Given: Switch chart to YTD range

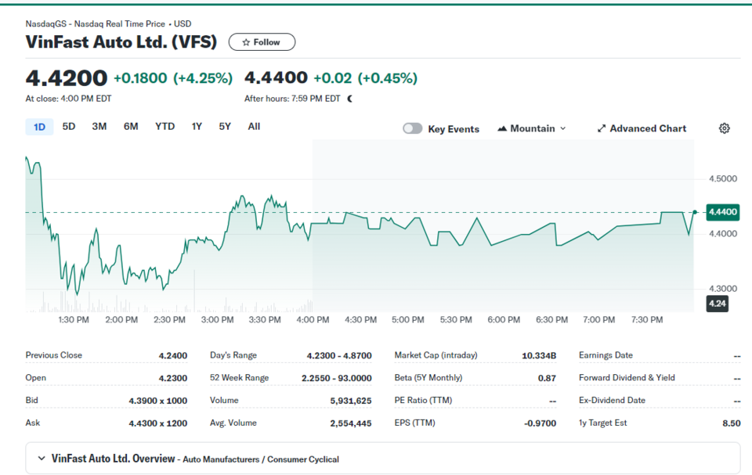Looking at the screenshot, I should point(165,127).
